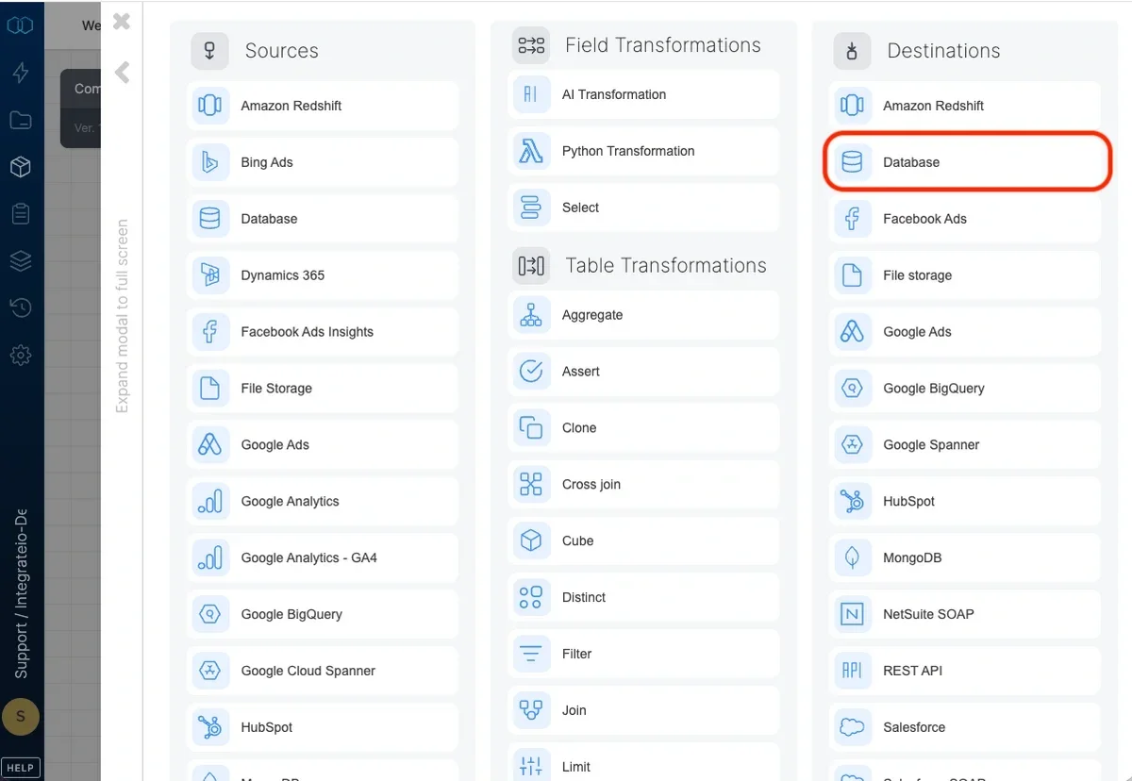Add the Python Transformation component
Screen dimensions: 1132x781
[642, 151]
